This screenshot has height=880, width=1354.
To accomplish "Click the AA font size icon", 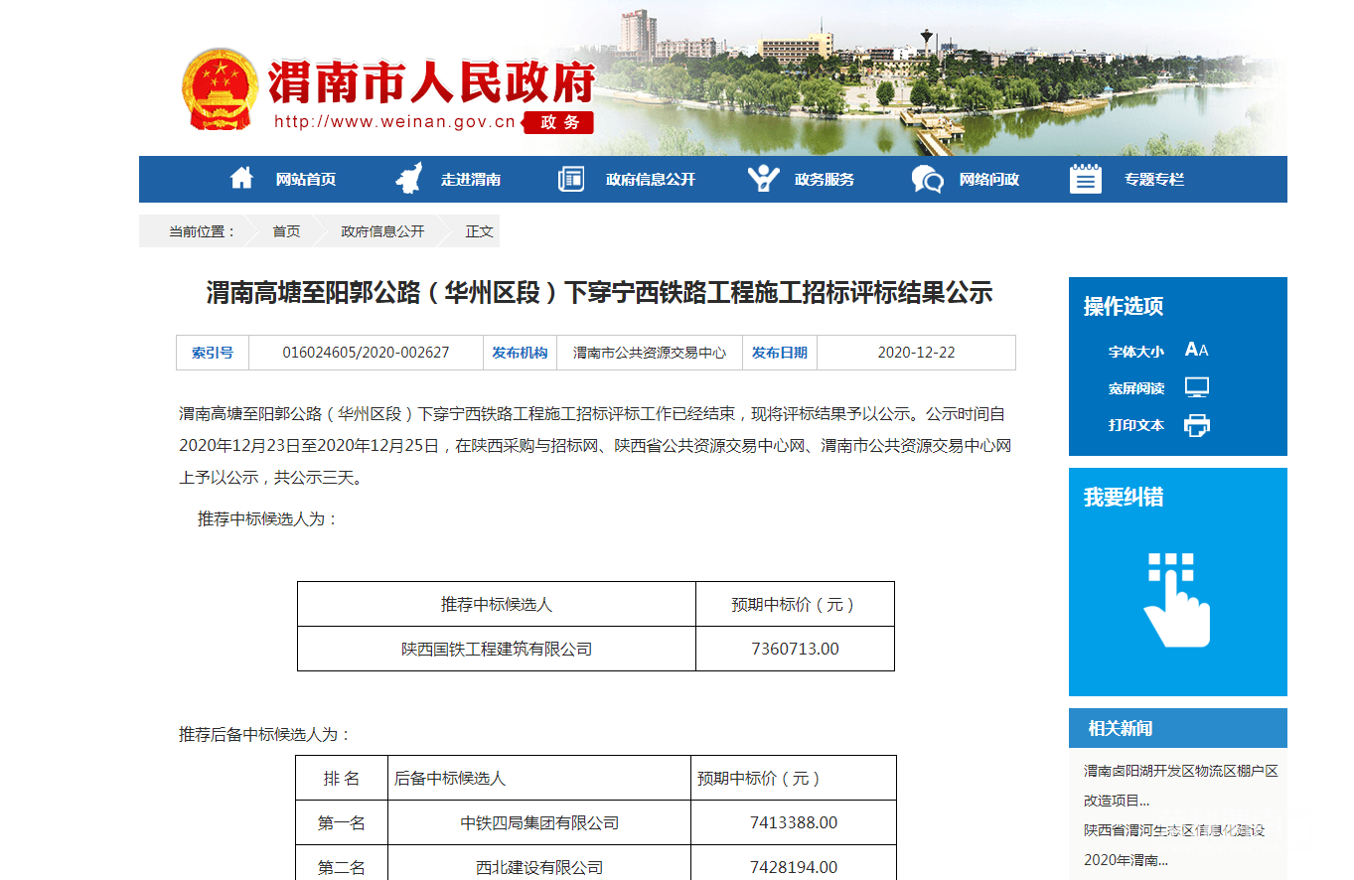I will point(1196,350).
